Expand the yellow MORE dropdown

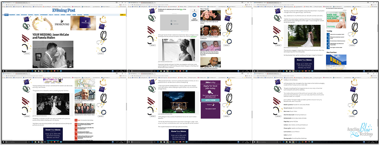(123, 15)
